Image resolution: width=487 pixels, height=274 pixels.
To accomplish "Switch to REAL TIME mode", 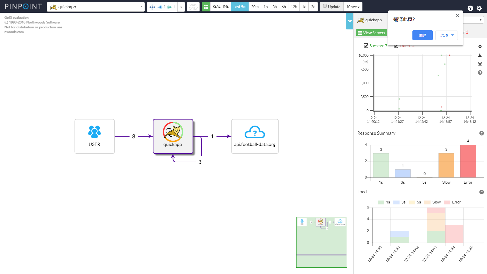I will (x=220, y=7).
